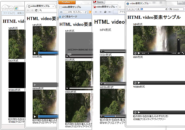Play the WEBM video in Safari window
The height and width of the screenshot is (130, 185).
(139, 112)
